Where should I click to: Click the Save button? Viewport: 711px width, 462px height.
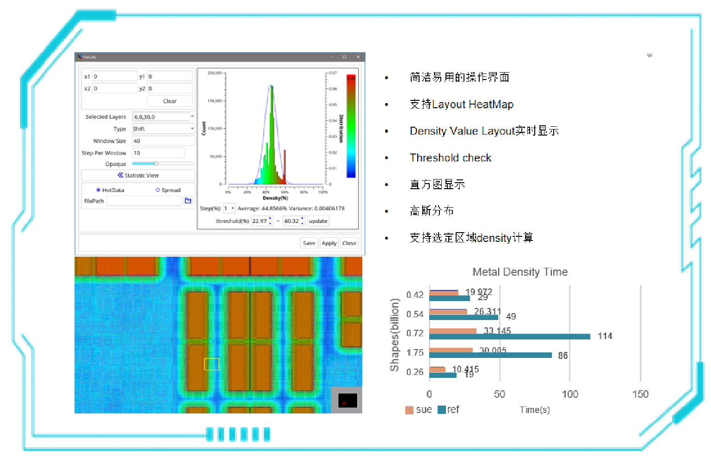309,243
